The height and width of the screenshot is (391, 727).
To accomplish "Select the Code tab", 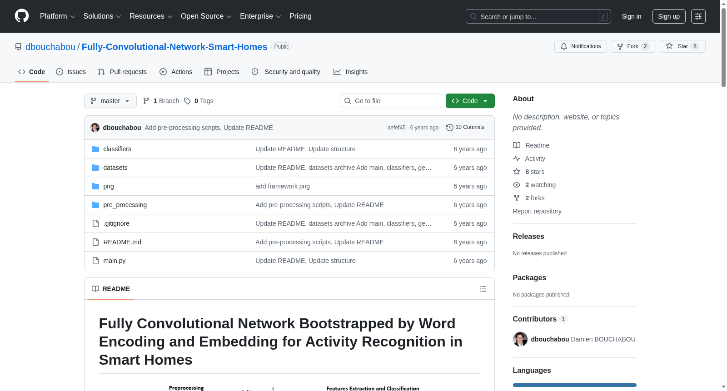I will click(32, 72).
